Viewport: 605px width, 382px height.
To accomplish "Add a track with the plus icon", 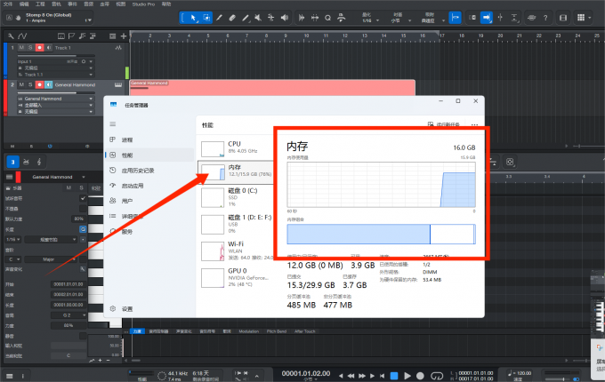I will point(124,36).
